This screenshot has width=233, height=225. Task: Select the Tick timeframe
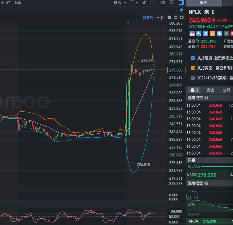18,2
